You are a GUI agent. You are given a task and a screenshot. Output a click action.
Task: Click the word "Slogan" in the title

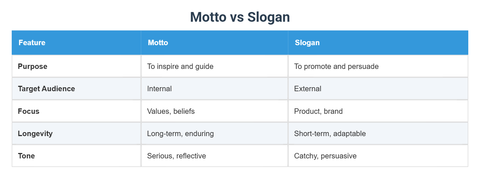tap(269, 17)
